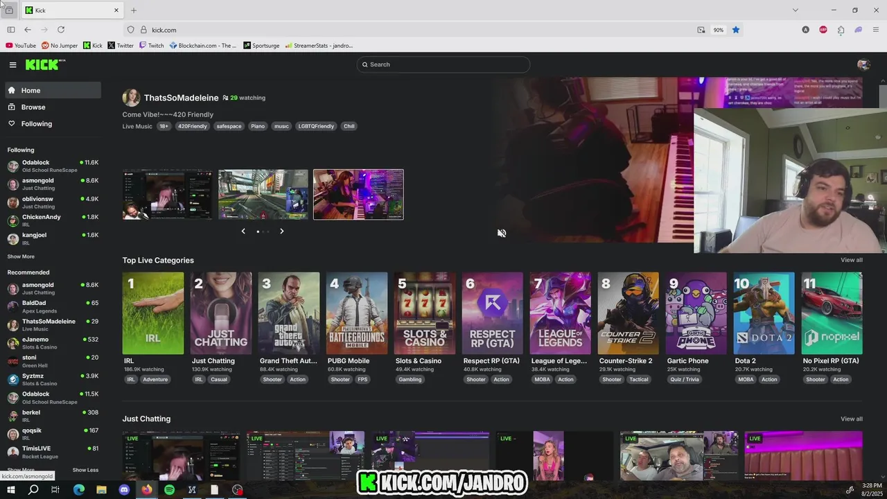Click the browser back arrow

point(28,30)
